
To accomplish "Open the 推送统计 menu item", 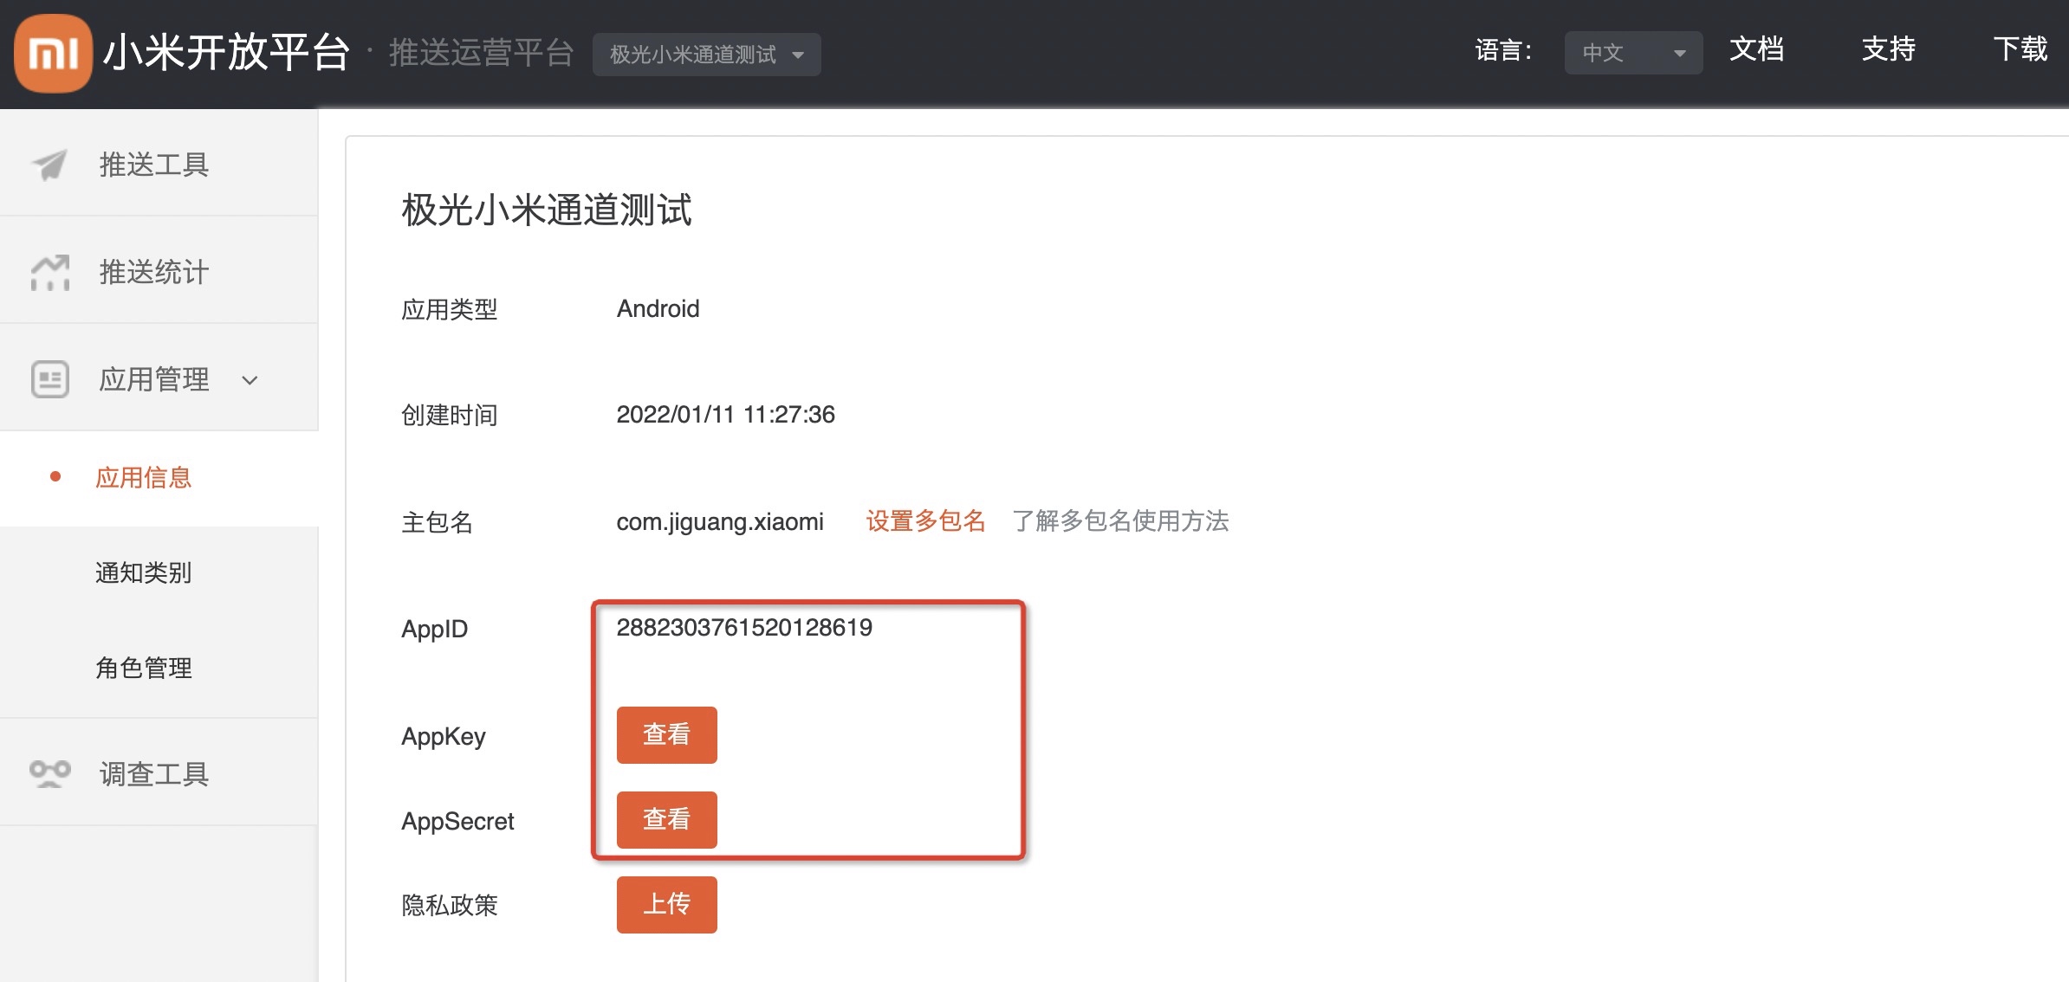I will point(154,272).
